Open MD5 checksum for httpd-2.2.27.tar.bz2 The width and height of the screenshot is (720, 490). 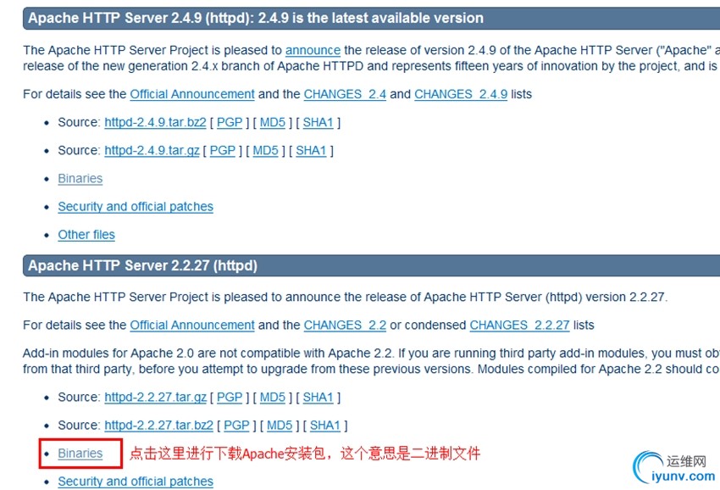pyautogui.click(x=280, y=426)
